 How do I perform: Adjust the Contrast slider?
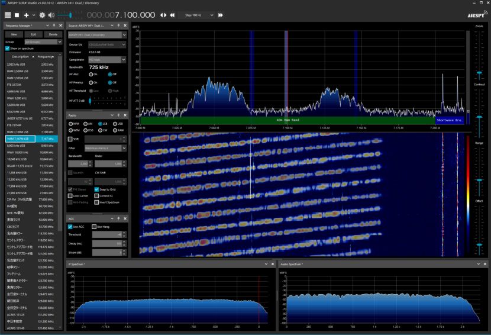479,117
